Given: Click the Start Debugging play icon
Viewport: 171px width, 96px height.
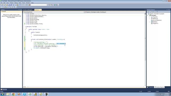Looking at the screenshot, I should point(27,5).
